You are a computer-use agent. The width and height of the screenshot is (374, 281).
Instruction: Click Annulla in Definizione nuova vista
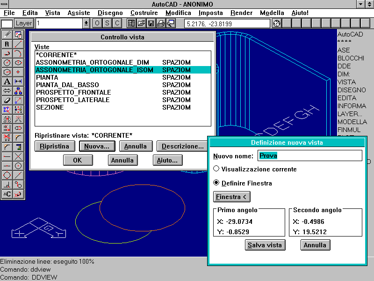coord(315,245)
